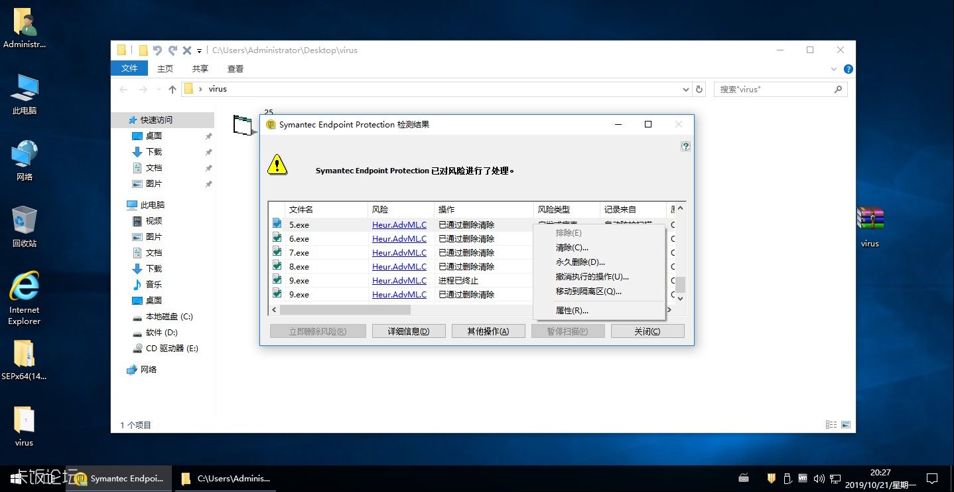Open Heur.AdvML.C link for 7.exe
Screen dimensions: 954x492
(x=399, y=252)
